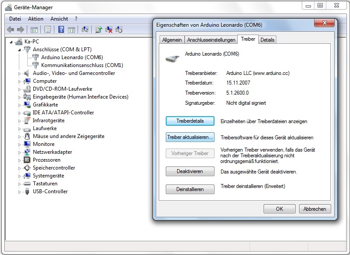The image size is (350, 255).
Task: Open the Aktion menu
Action: (x=36, y=19)
